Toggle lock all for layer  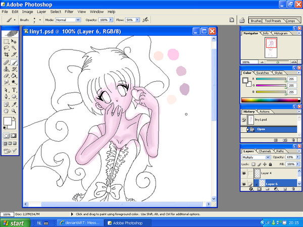(270, 164)
